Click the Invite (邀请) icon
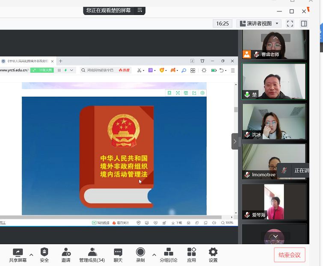This screenshot has width=323, height=266. click(66, 255)
